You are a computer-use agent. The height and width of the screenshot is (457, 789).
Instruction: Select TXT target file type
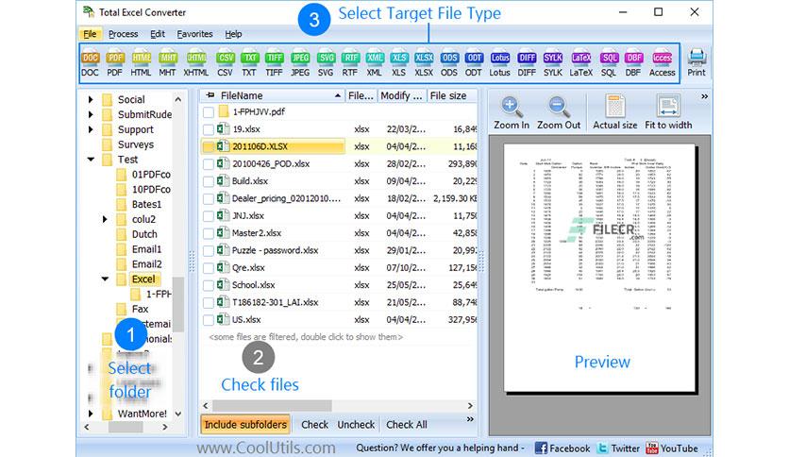pos(249,64)
